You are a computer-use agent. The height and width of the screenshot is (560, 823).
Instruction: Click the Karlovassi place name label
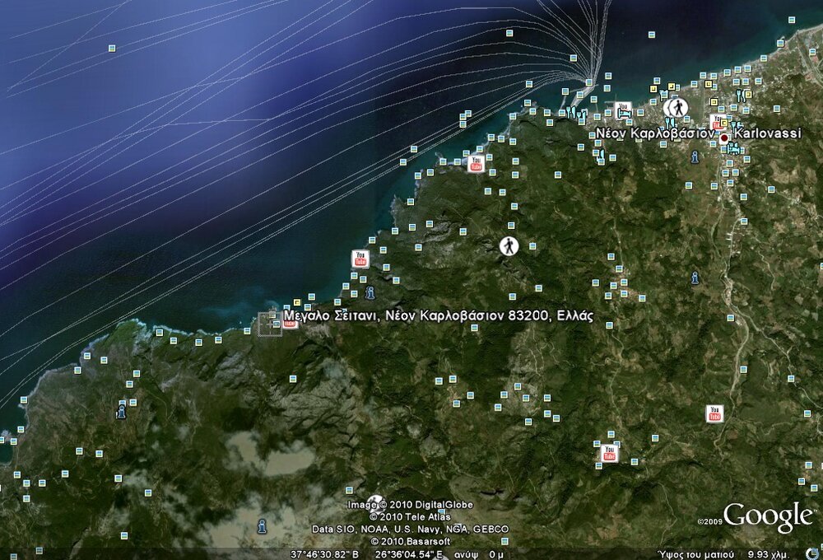point(767,133)
